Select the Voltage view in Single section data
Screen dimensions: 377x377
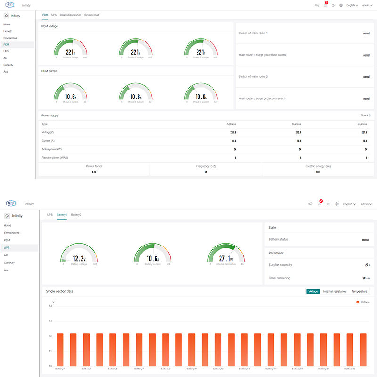click(x=313, y=291)
